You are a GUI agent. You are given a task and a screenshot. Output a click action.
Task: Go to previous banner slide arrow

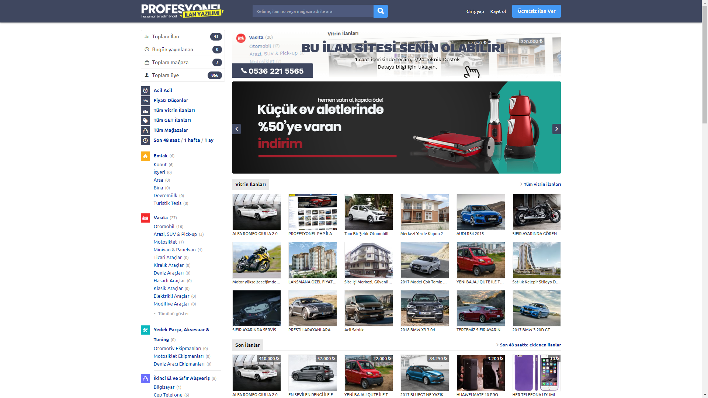(x=237, y=129)
